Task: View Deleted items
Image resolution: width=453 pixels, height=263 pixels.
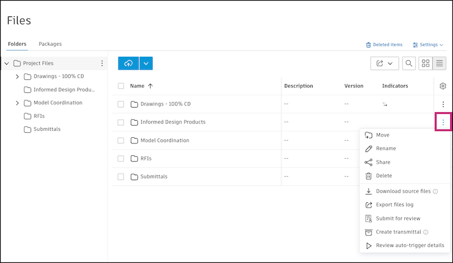Action: (384, 45)
